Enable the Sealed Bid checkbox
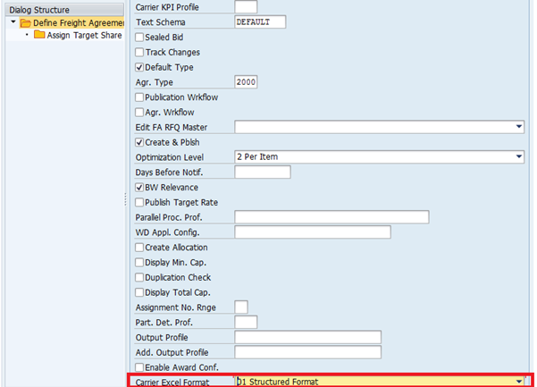Viewport: 537px width, 387px height. click(139, 38)
